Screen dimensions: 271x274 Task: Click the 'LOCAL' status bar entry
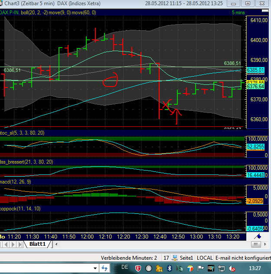[x=205, y=258]
